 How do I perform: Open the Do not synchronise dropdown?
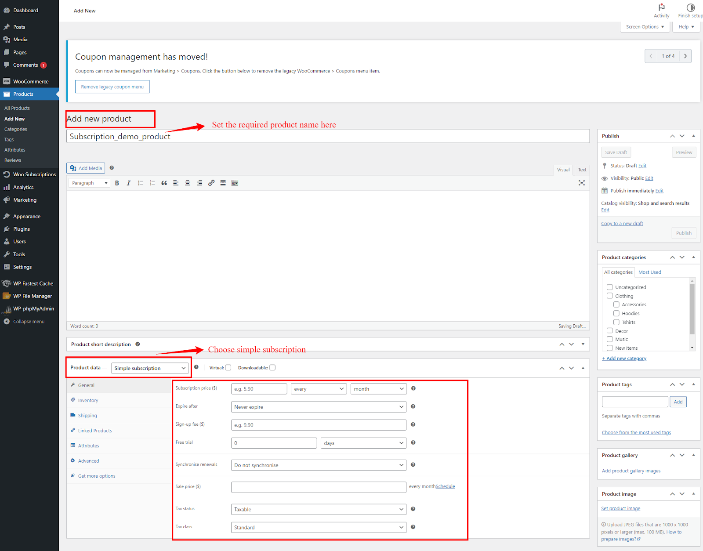coord(319,465)
